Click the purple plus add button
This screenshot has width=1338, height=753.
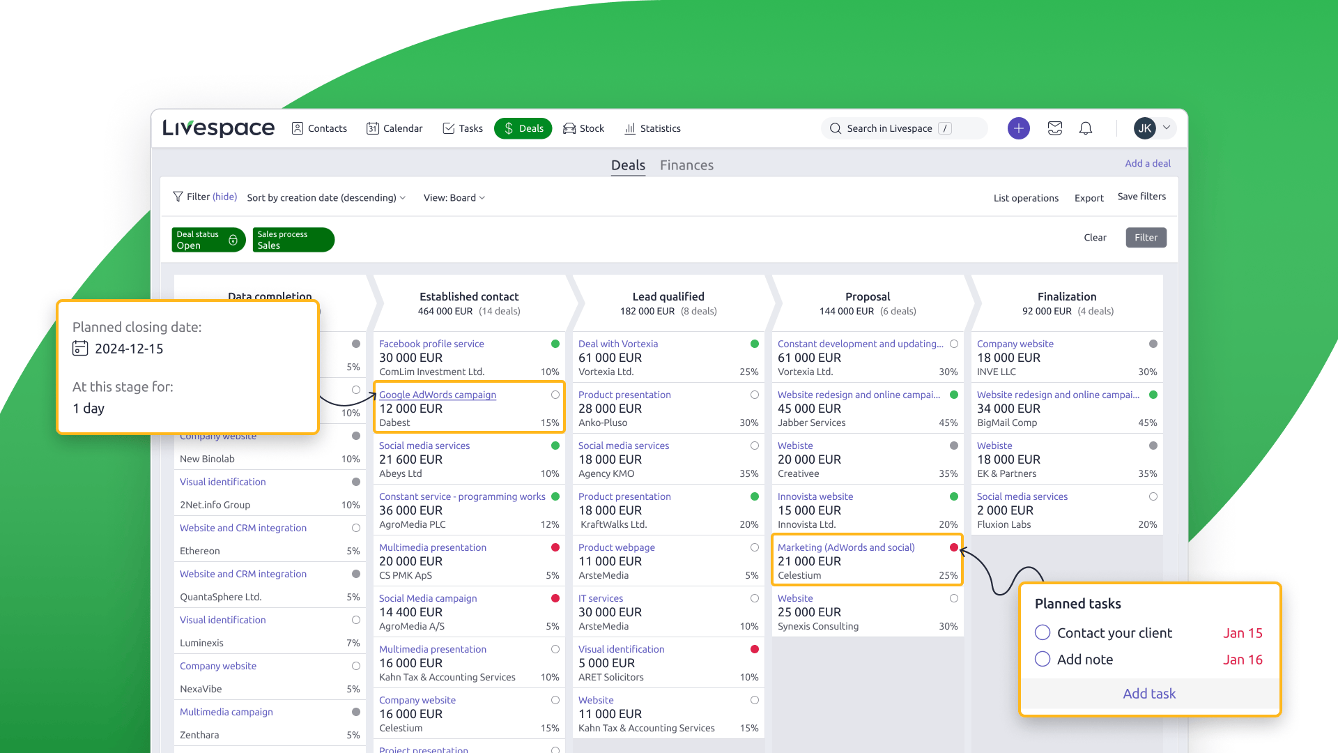click(1019, 128)
